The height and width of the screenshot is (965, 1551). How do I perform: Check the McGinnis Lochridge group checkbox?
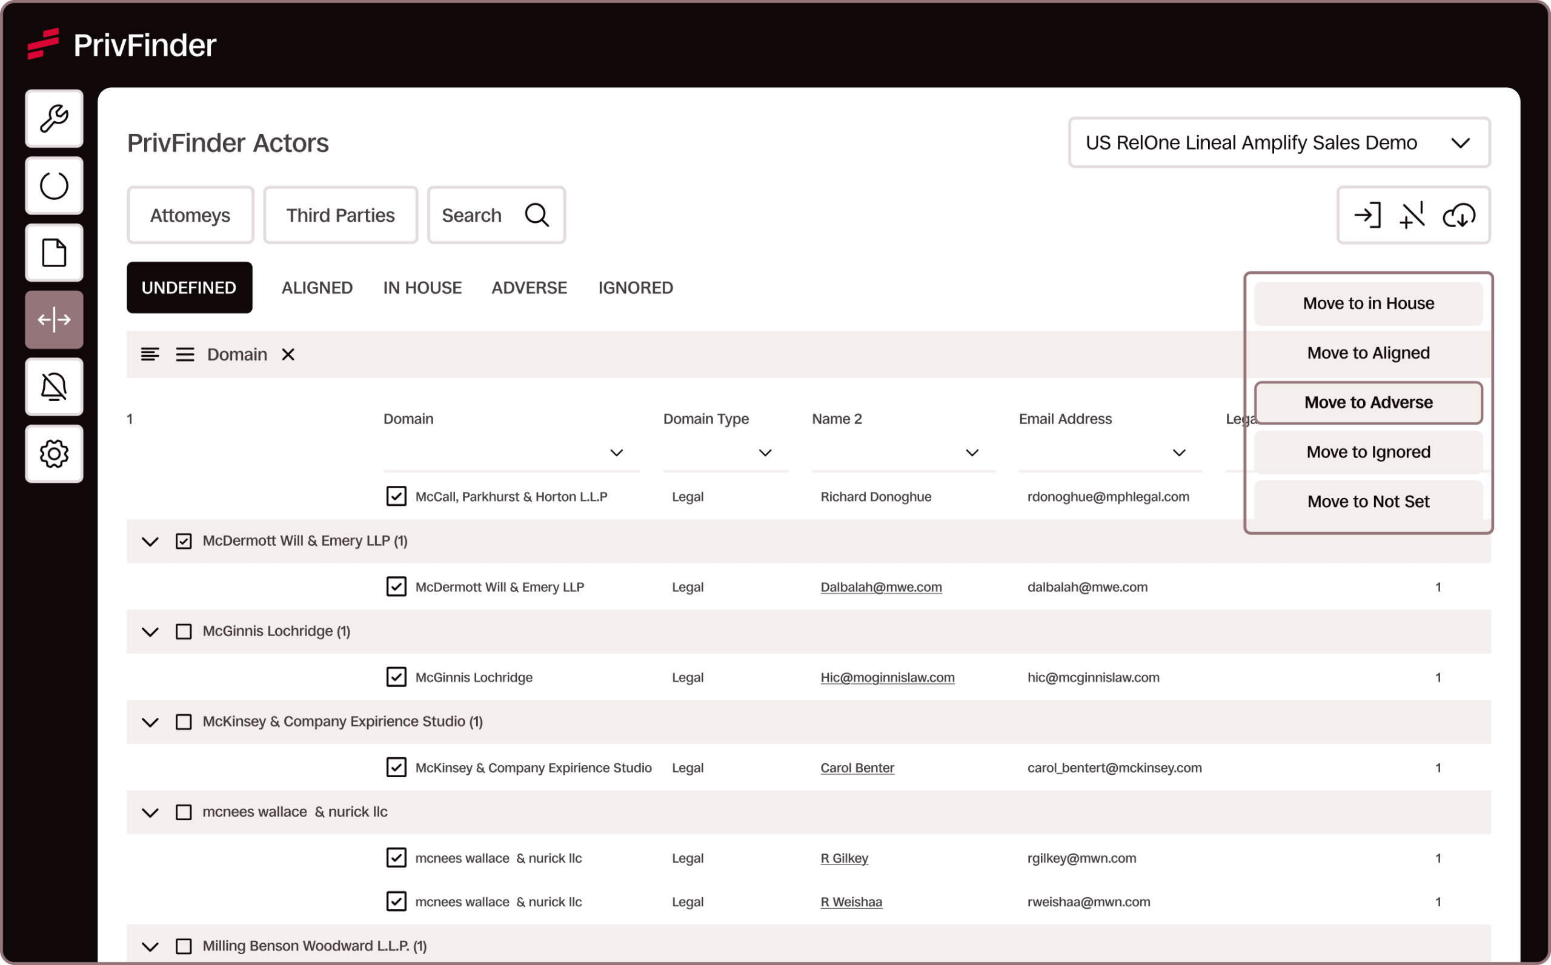pyautogui.click(x=184, y=631)
